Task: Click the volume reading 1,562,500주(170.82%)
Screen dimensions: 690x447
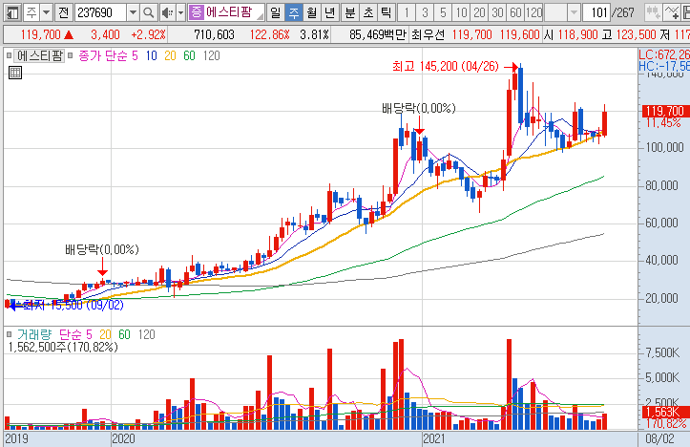Action: point(63,347)
